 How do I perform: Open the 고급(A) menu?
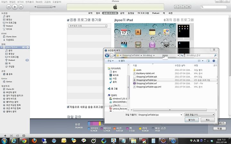47,2
